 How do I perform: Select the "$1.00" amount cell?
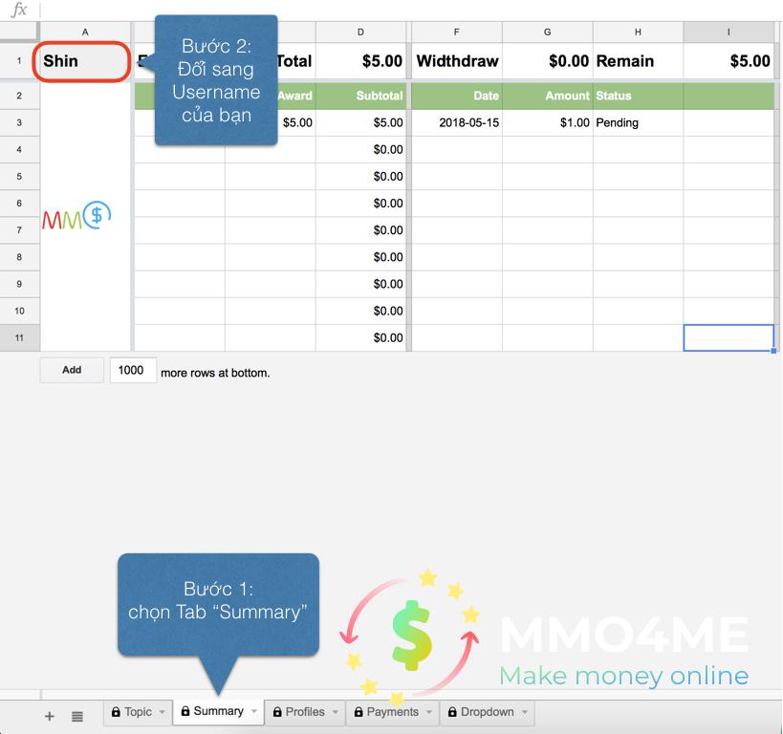tap(547, 123)
